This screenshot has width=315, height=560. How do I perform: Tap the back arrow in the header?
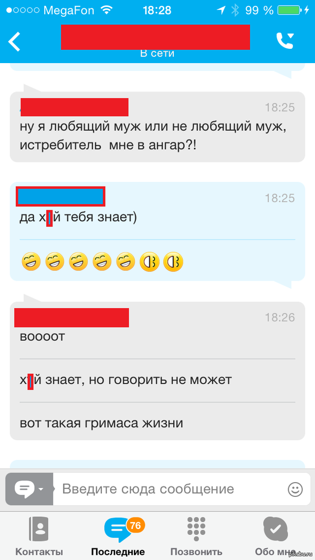[x=15, y=42]
